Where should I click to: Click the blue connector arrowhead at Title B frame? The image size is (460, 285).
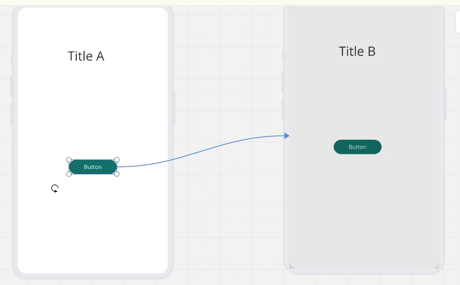coord(287,135)
